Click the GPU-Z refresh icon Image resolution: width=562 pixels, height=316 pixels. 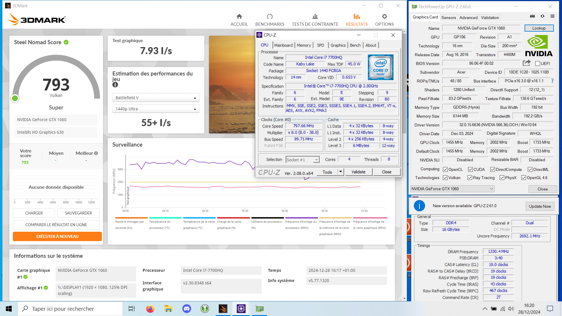coord(542,16)
